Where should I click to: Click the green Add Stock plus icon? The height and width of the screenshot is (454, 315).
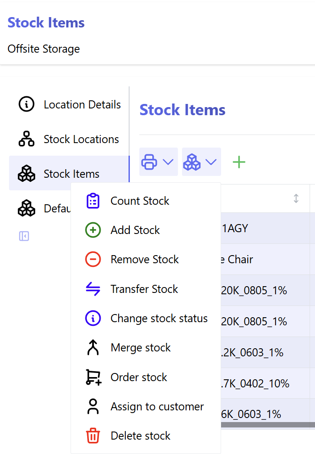[x=93, y=230]
